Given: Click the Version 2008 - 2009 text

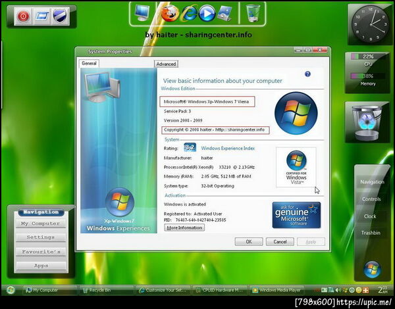Looking at the screenshot, I should click(x=183, y=120).
